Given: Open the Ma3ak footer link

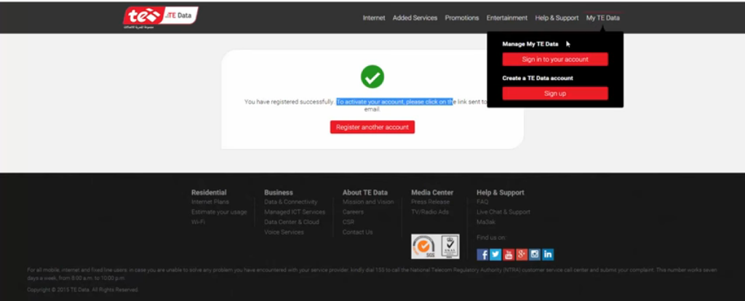Looking at the screenshot, I should click(485, 222).
